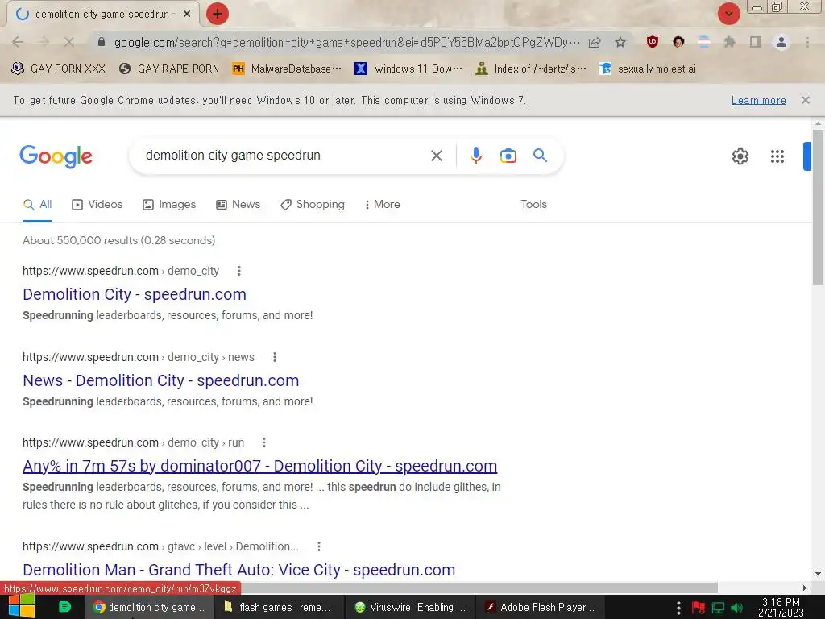Open the Google apps grid
This screenshot has height=619, width=825.
click(x=777, y=156)
